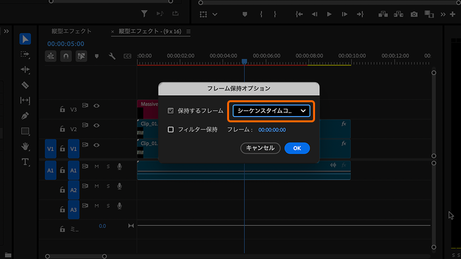The image size is (461, 259).
Task: Select the Pen tool
Action: tap(25, 116)
